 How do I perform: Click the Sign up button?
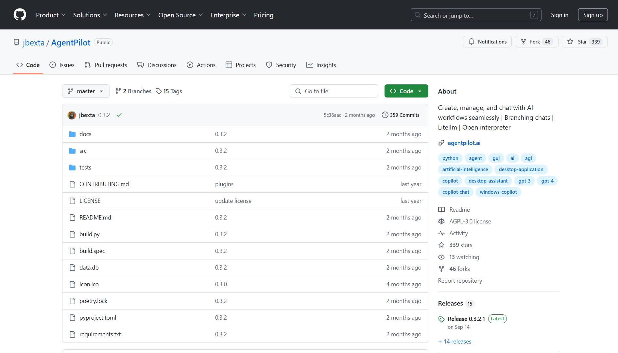point(592,15)
